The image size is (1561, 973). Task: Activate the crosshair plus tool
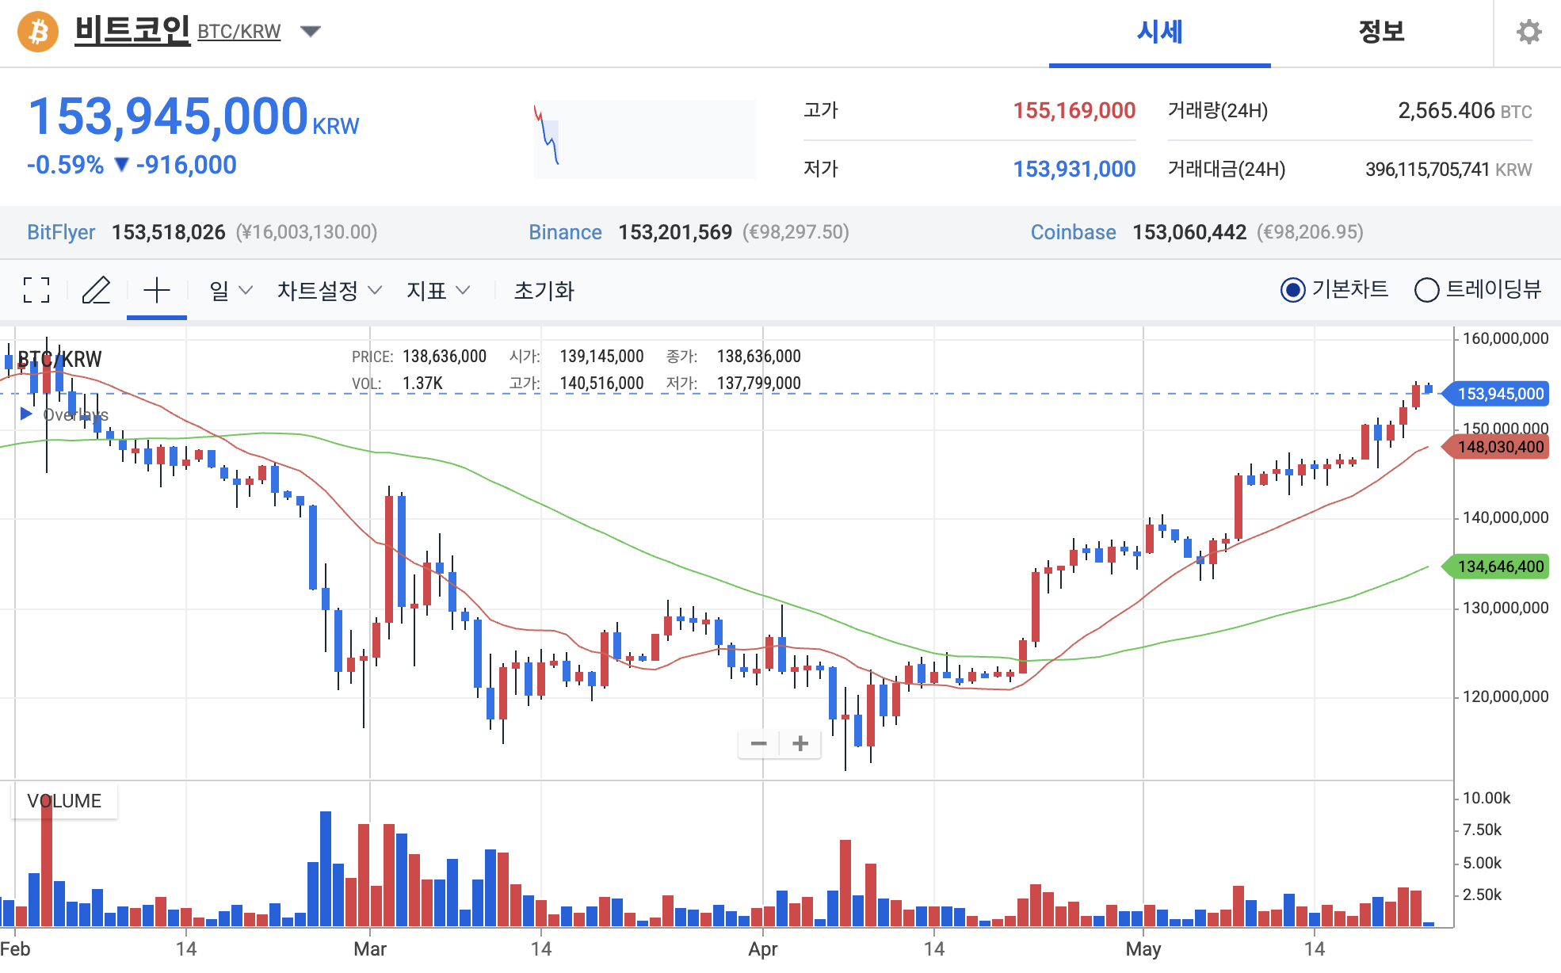pyautogui.click(x=157, y=290)
